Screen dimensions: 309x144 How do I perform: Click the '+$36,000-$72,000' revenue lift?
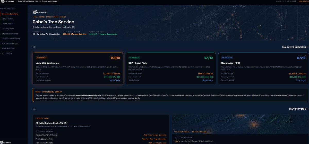coord(297,77)
